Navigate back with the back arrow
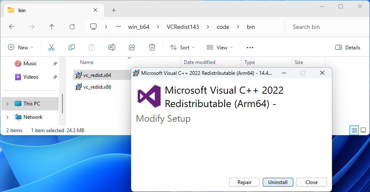Screen dimensions: 370x192 [12, 27]
